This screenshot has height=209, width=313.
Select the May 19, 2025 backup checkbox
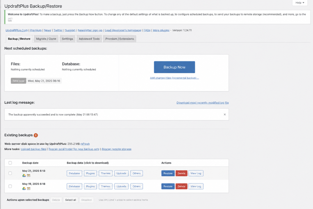[x=10, y=186]
